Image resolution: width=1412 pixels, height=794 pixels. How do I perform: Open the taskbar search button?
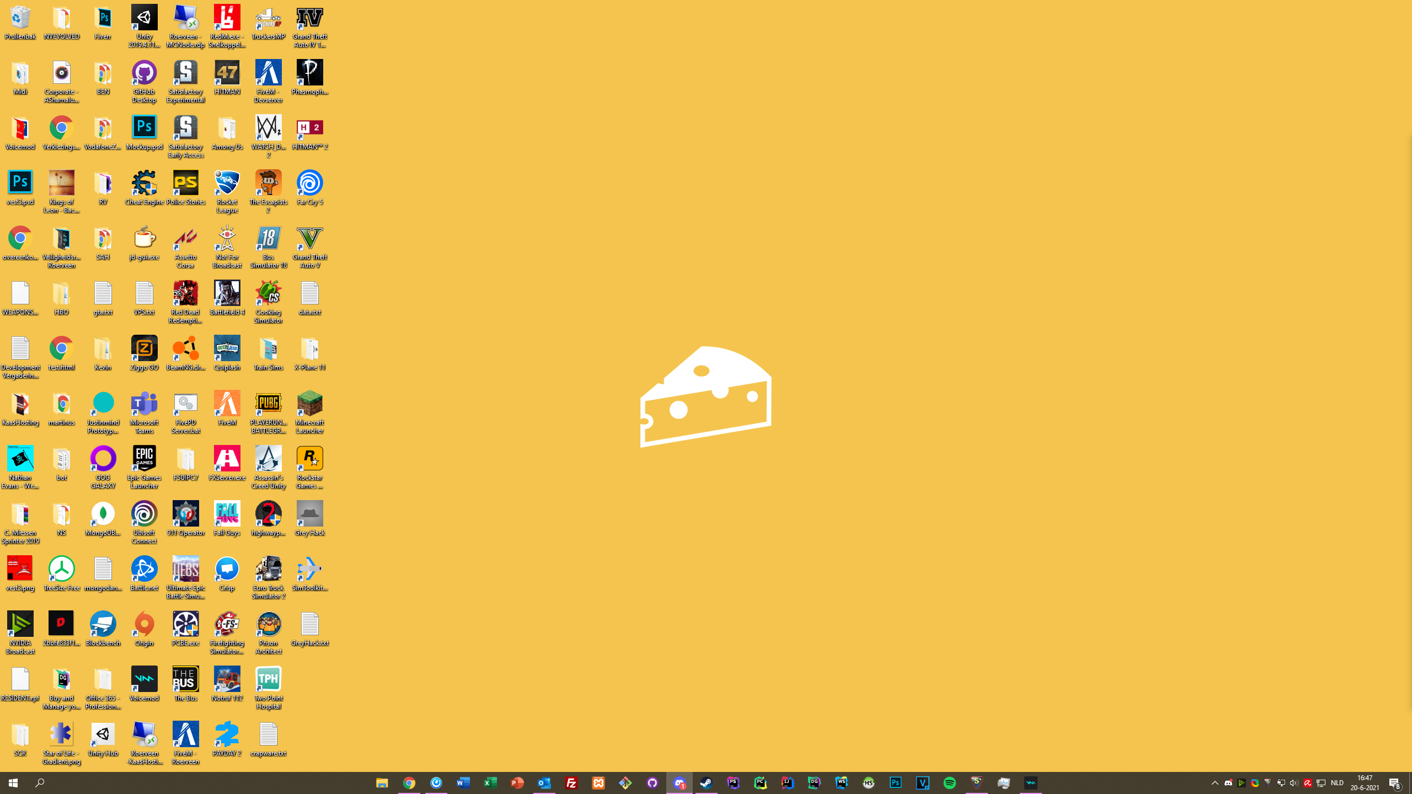pyautogui.click(x=40, y=783)
